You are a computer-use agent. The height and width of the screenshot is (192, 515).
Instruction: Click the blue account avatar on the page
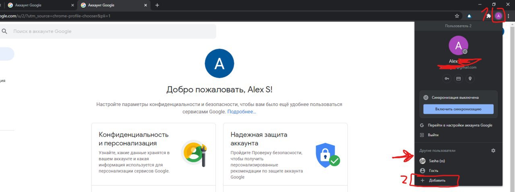219,63
